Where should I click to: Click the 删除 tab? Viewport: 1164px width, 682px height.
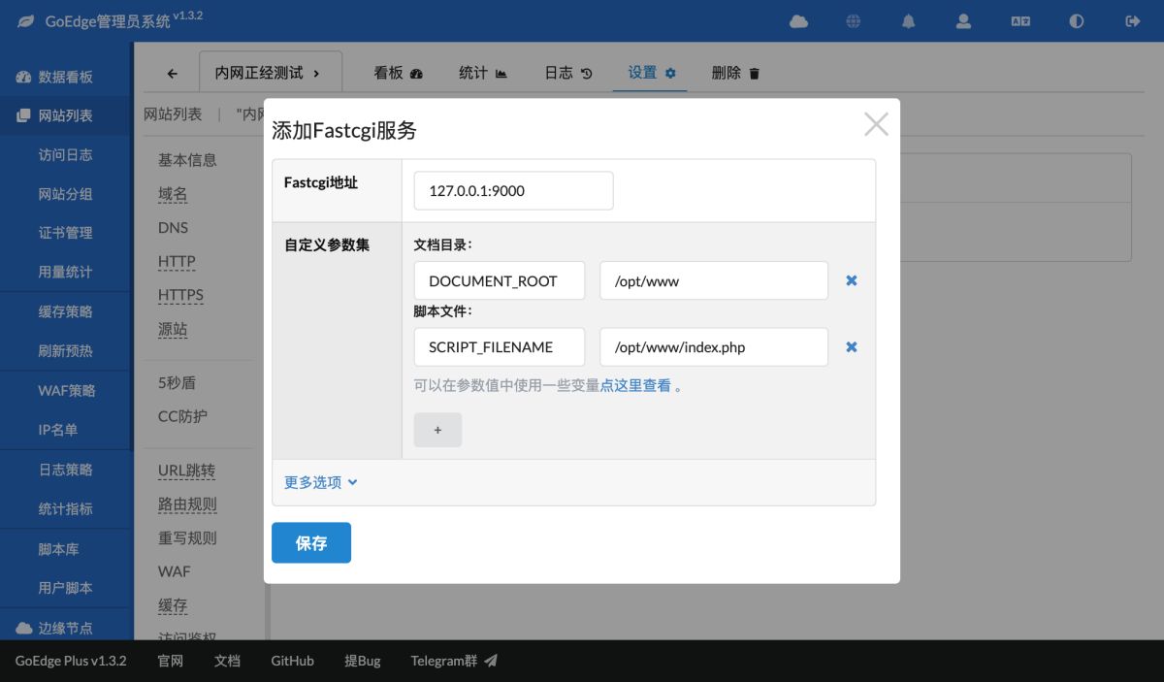click(x=736, y=73)
